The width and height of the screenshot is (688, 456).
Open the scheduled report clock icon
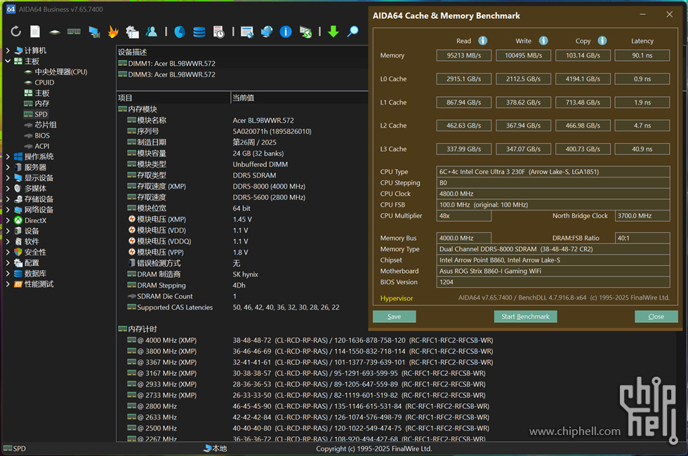click(218, 32)
